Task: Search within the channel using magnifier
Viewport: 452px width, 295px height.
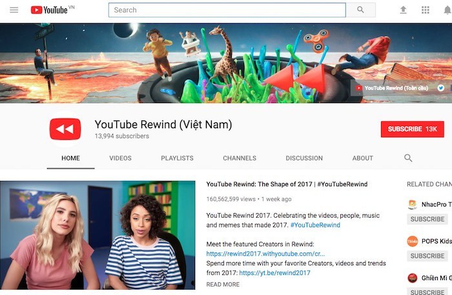Action: tap(408, 158)
